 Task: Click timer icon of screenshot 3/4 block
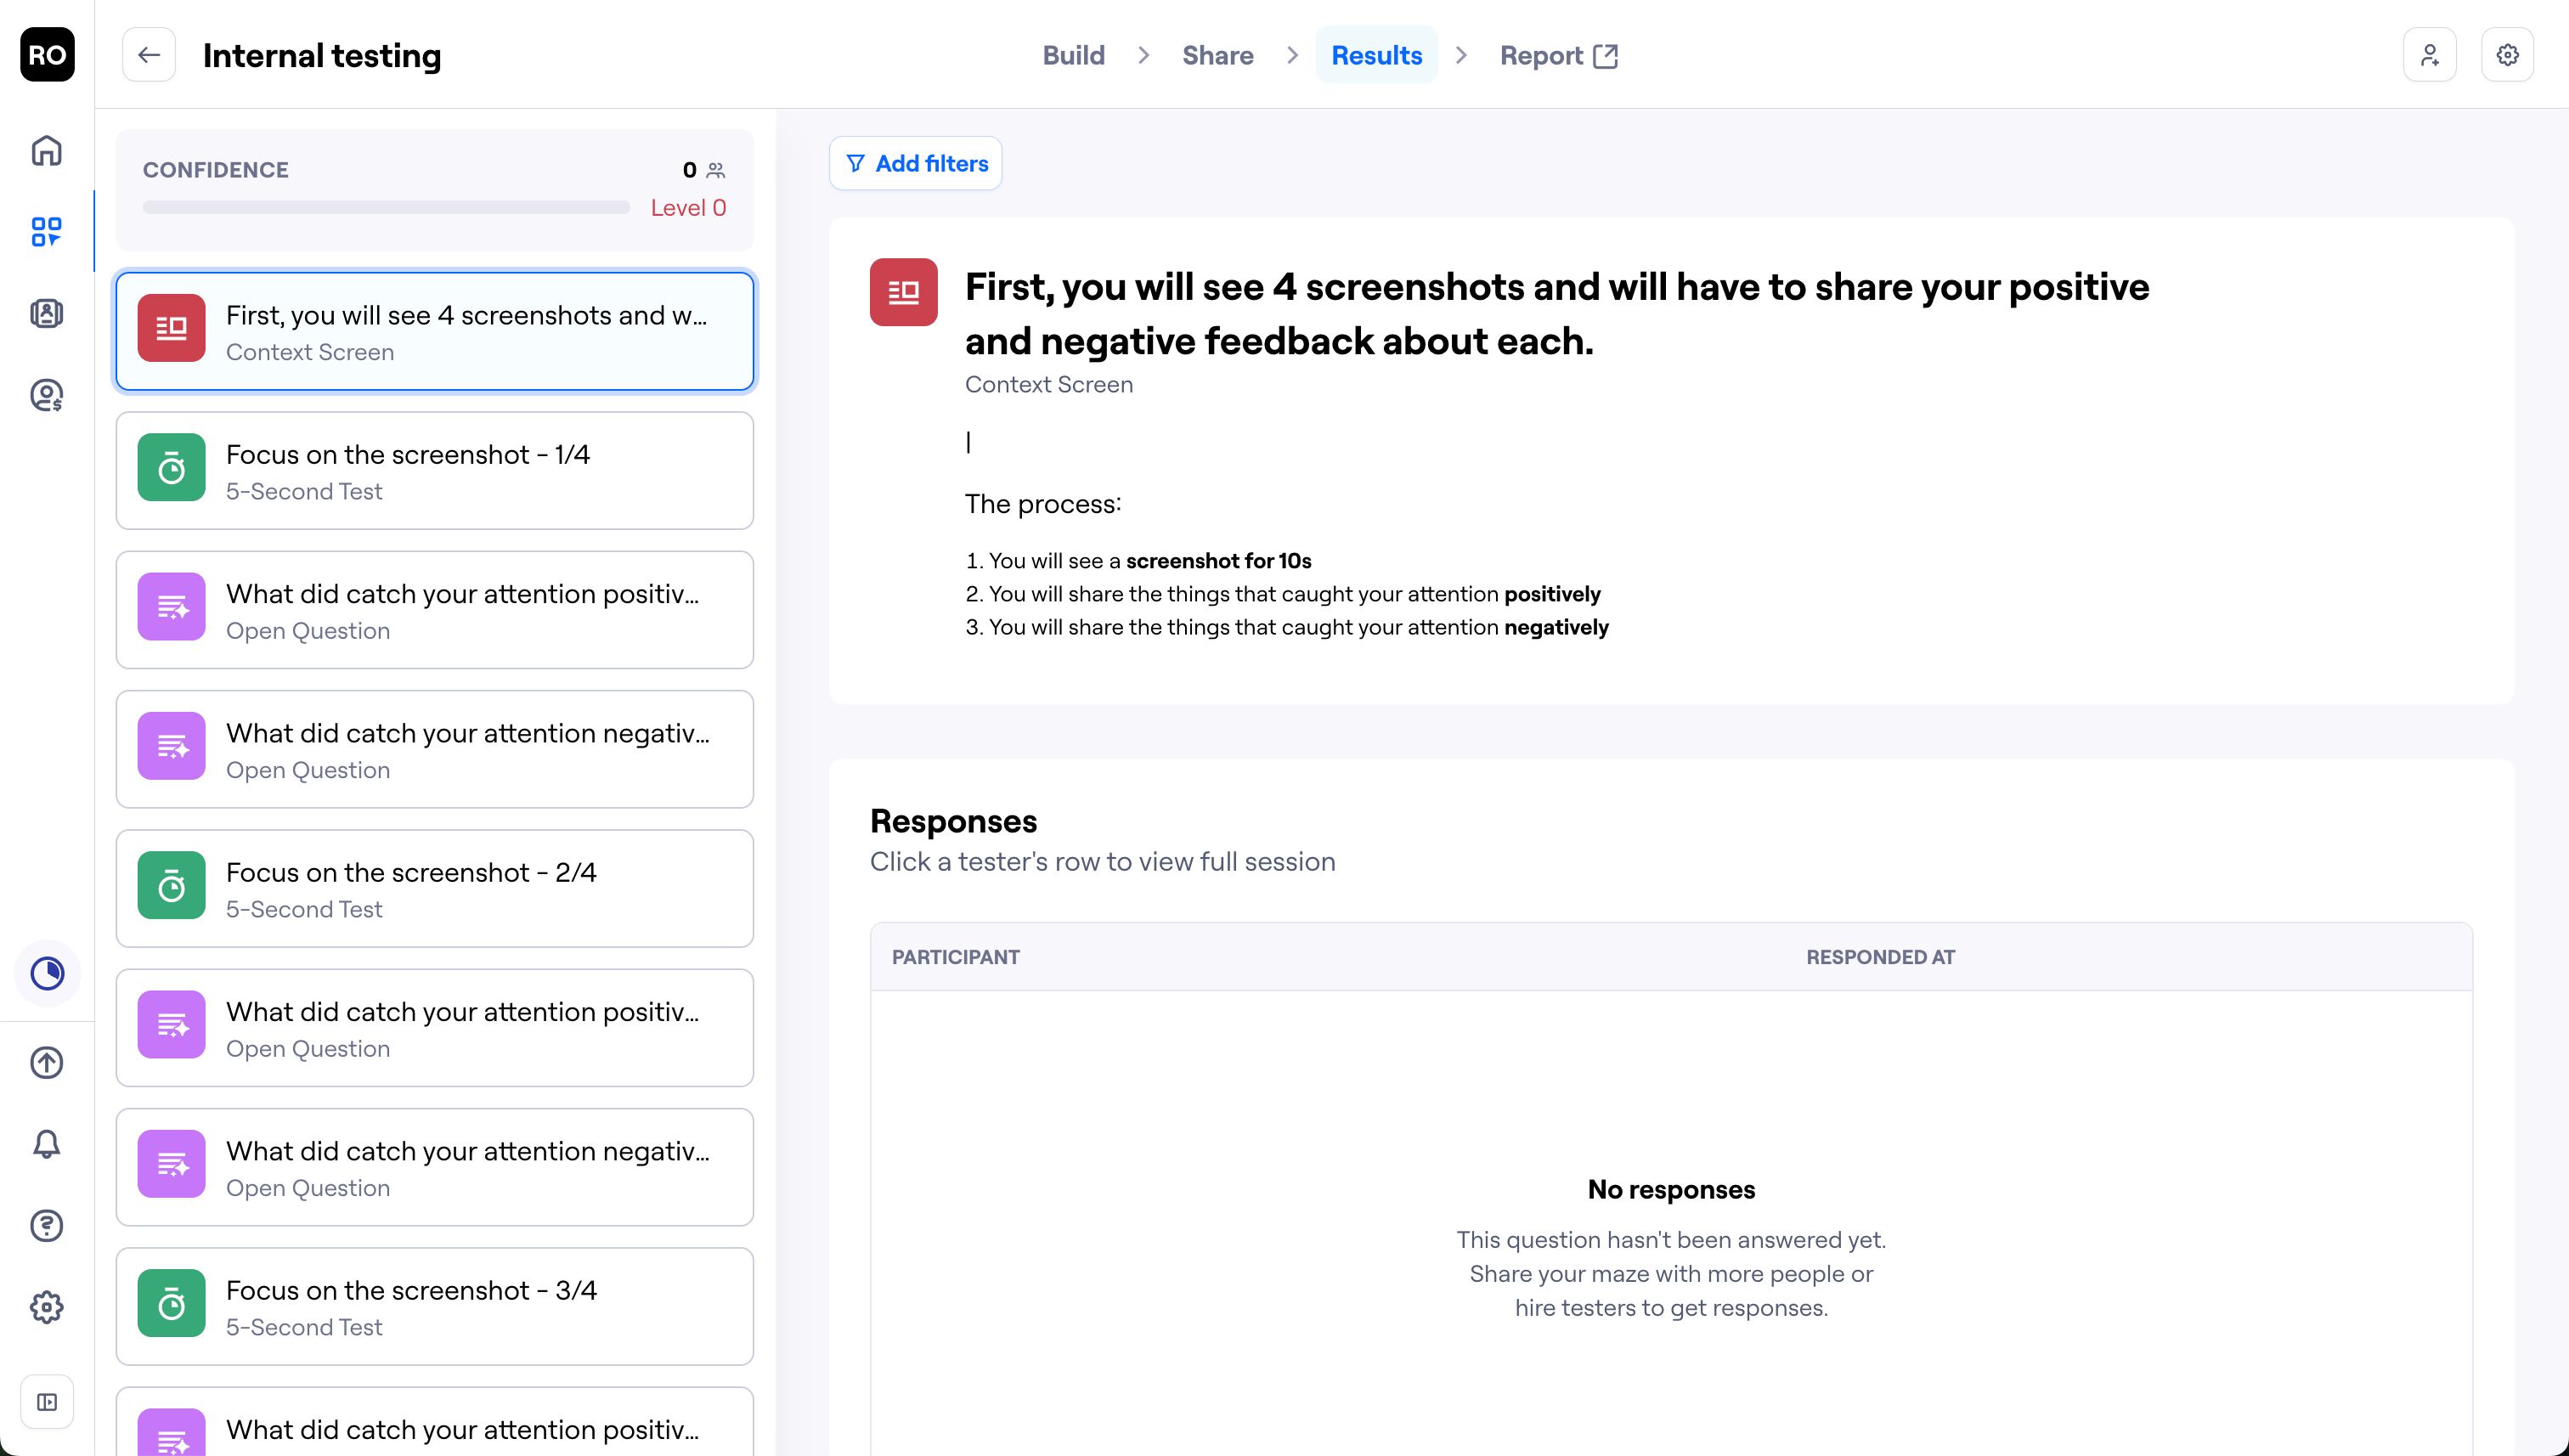pyautogui.click(x=171, y=1303)
